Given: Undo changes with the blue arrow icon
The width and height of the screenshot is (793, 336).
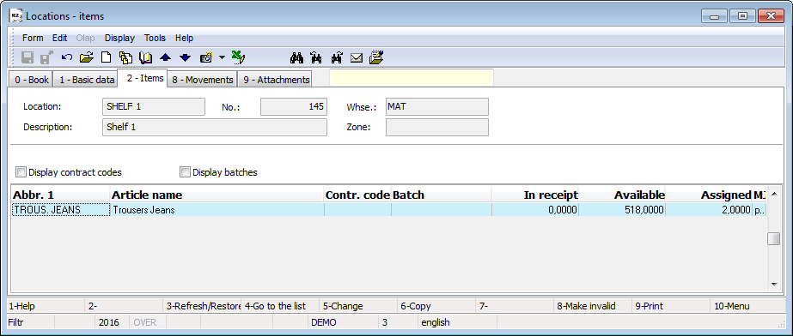Looking at the screenshot, I should [67, 57].
